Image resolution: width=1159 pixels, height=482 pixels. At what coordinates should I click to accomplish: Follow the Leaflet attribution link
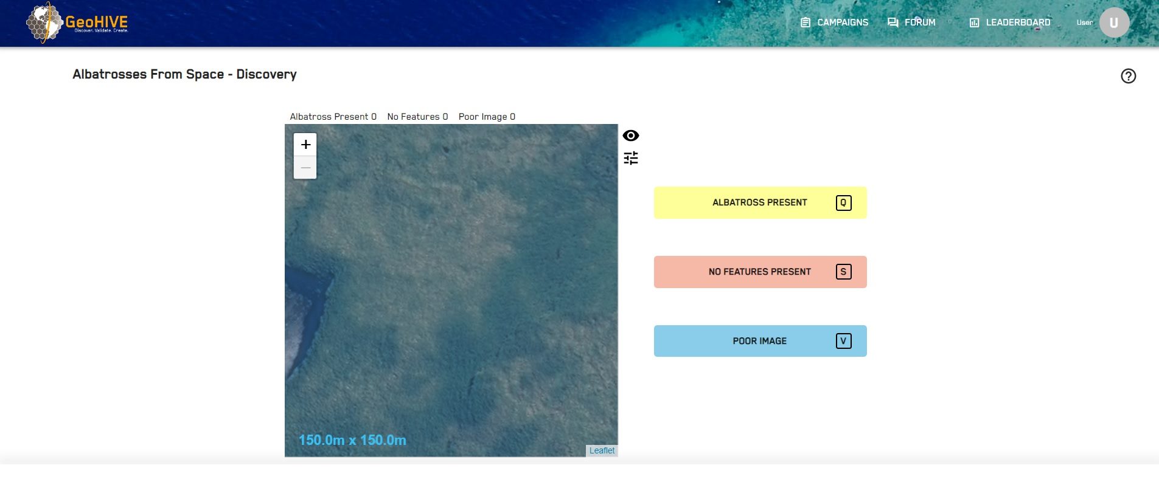coord(601,450)
